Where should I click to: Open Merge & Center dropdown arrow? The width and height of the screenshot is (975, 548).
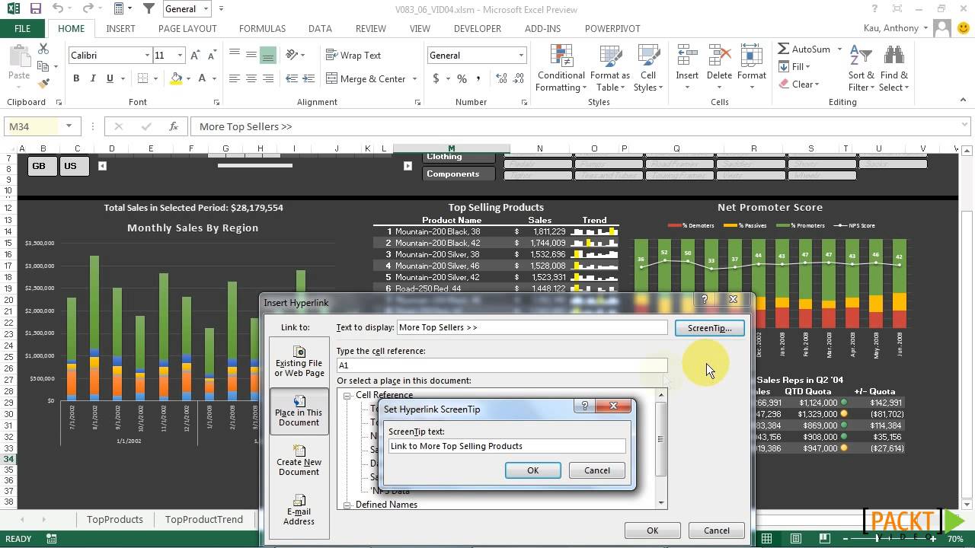pyautogui.click(x=414, y=78)
